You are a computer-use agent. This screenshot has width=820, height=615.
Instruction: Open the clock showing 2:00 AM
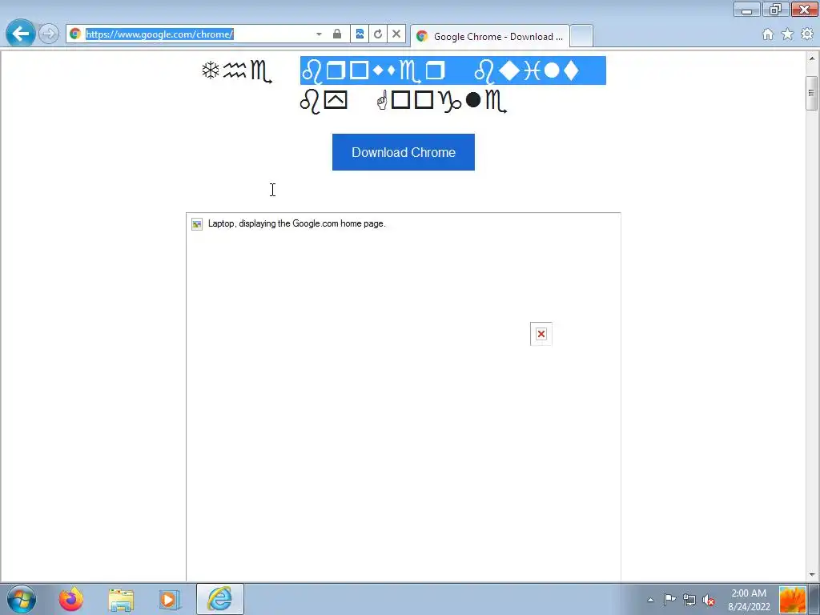[x=749, y=599]
